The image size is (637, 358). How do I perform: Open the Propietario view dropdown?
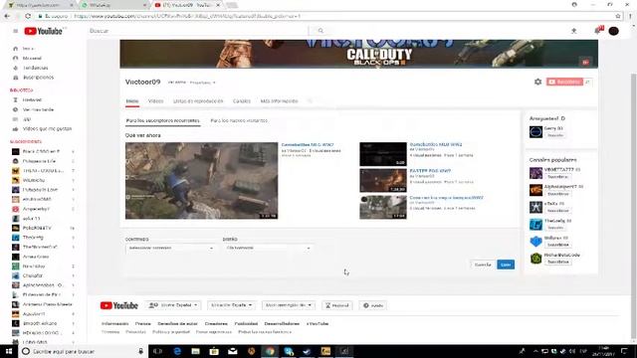click(x=202, y=83)
